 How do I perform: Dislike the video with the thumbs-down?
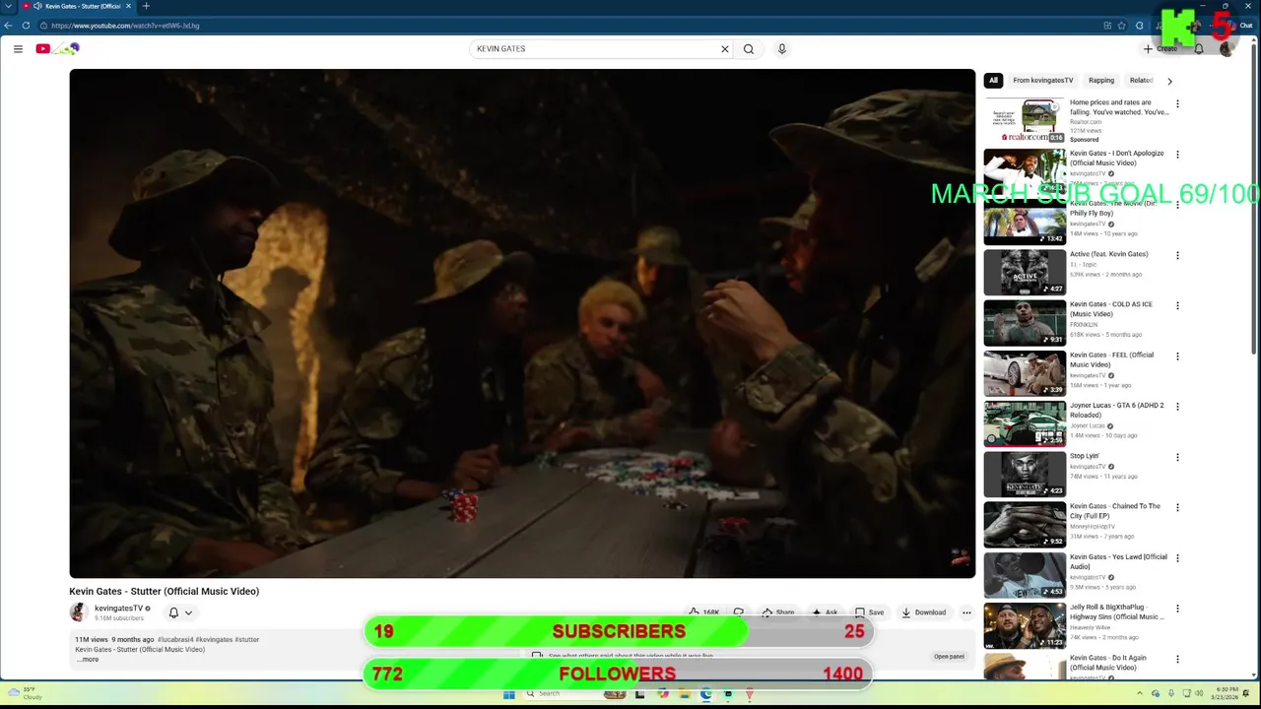coord(738,612)
